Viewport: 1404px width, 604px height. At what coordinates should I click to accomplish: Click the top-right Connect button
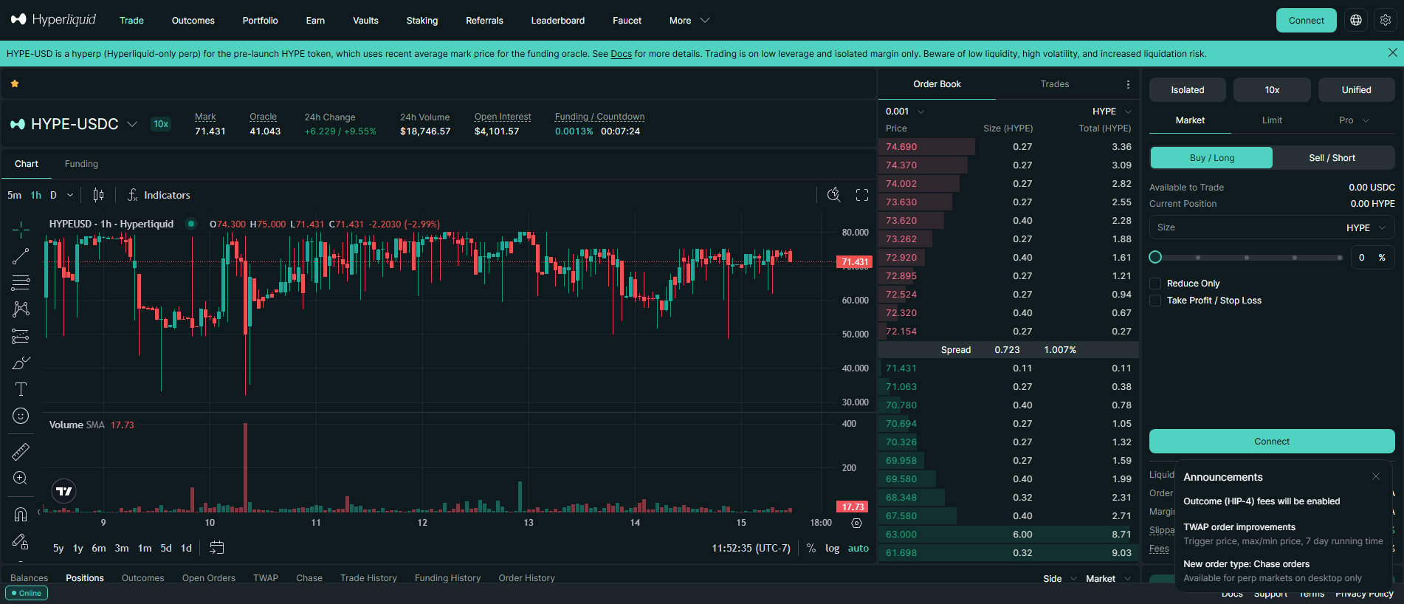(1306, 20)
